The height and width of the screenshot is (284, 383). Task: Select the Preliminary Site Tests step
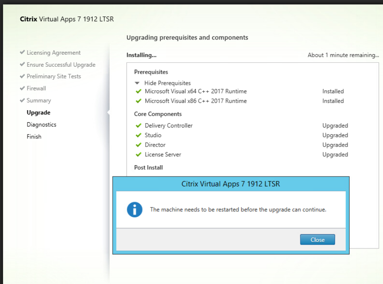click(54, 76)
